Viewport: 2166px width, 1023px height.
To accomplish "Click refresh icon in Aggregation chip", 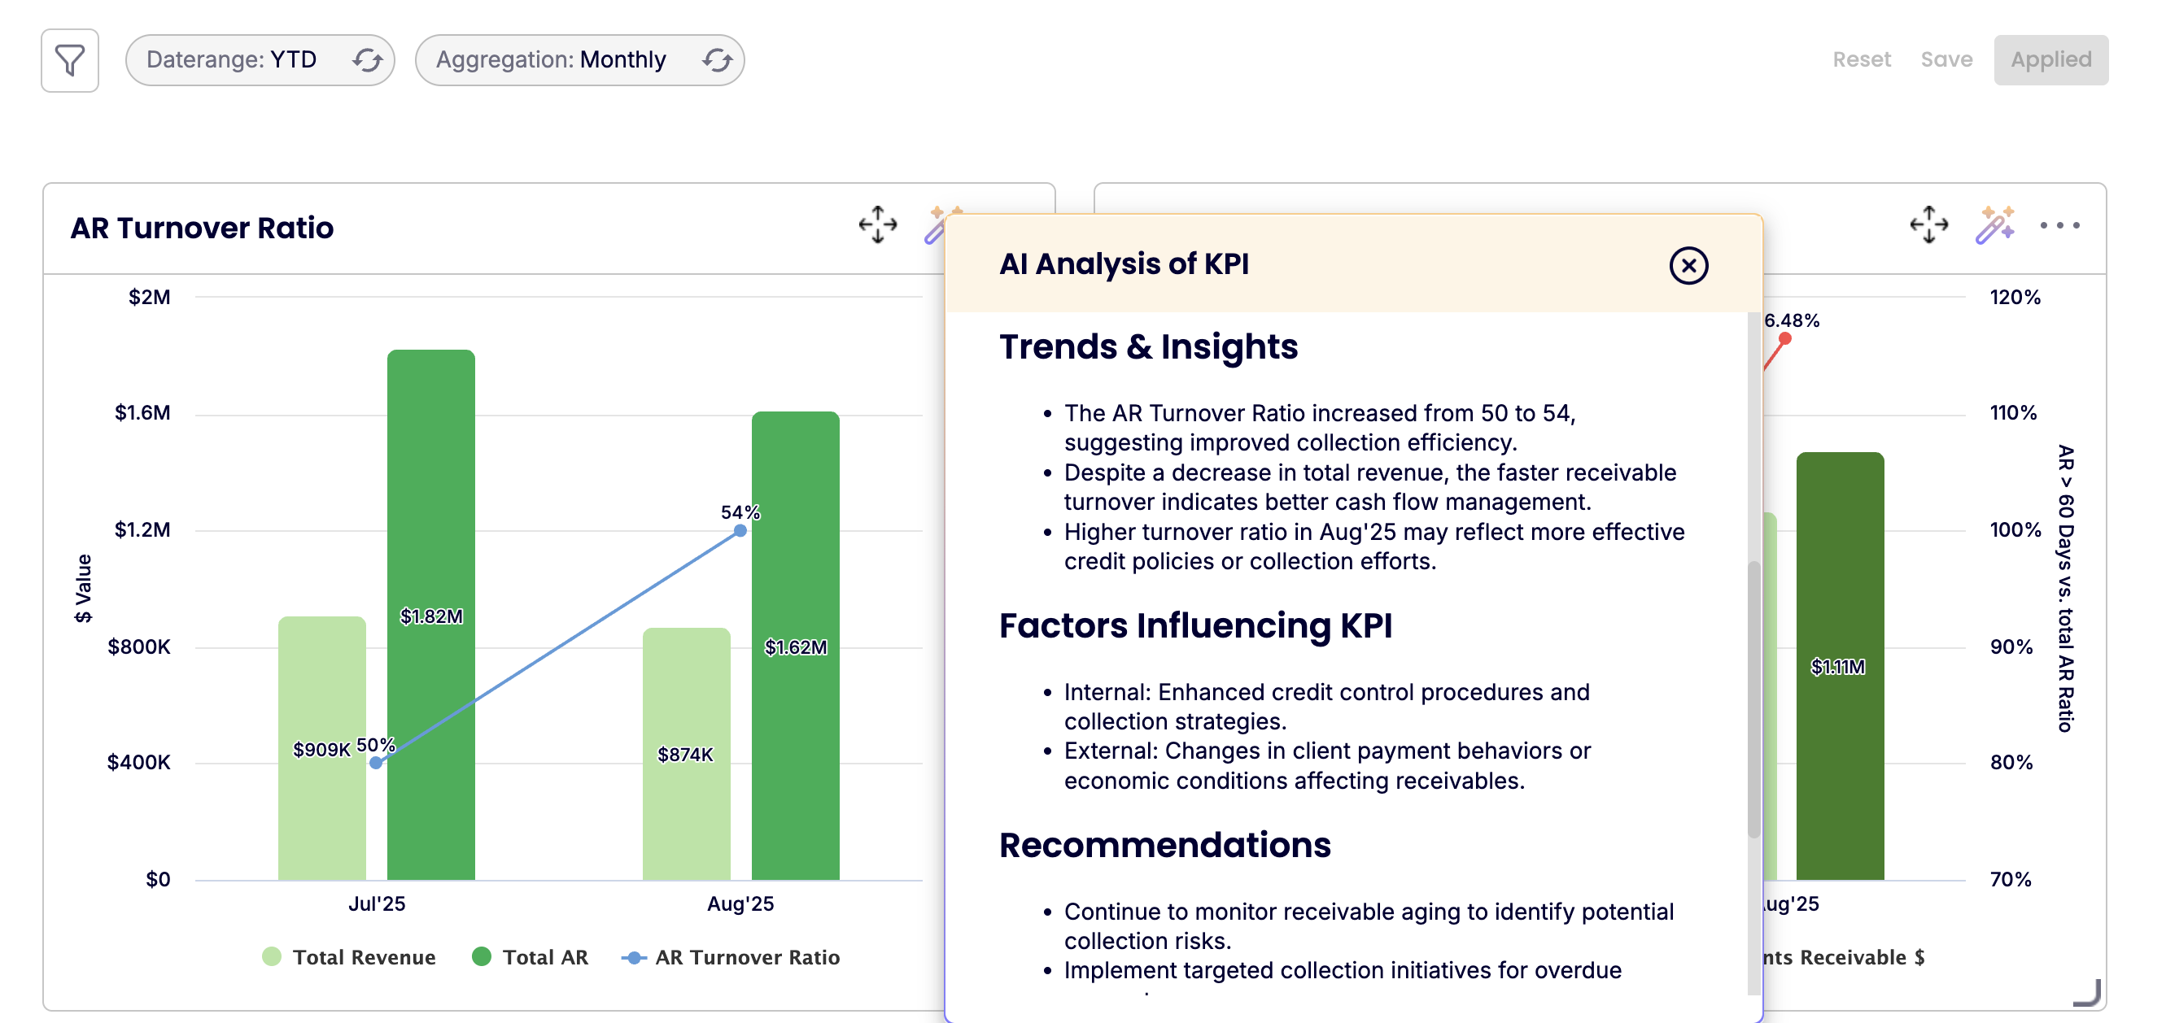I will click(x=717, y=60).
